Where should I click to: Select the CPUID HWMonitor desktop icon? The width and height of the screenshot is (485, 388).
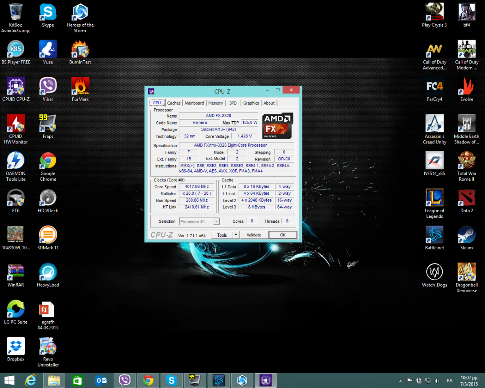click(x=16, y=129)
